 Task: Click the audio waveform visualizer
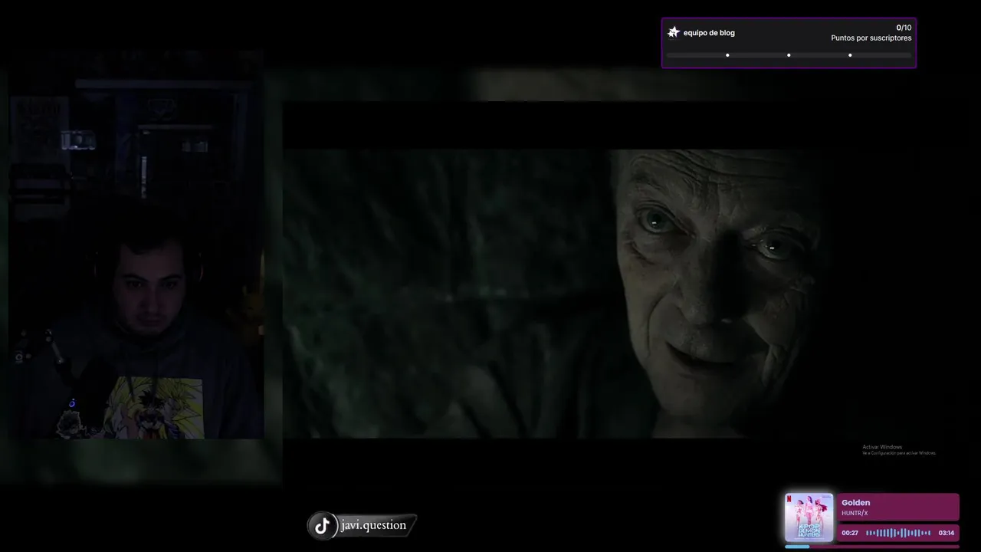[x=898, y=533]
